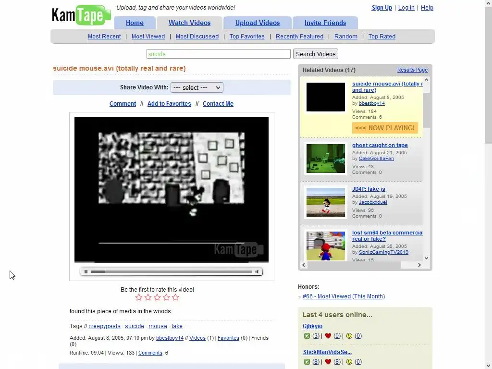Focus the search field containing suicide
The height and width of the screenshot is (369, 492).
(219, 54)
